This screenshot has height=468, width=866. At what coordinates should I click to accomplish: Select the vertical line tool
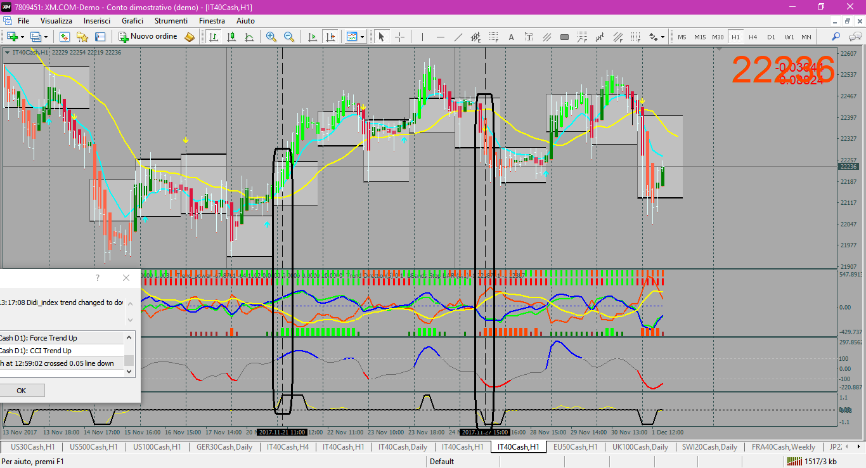[x=422, y=37]
